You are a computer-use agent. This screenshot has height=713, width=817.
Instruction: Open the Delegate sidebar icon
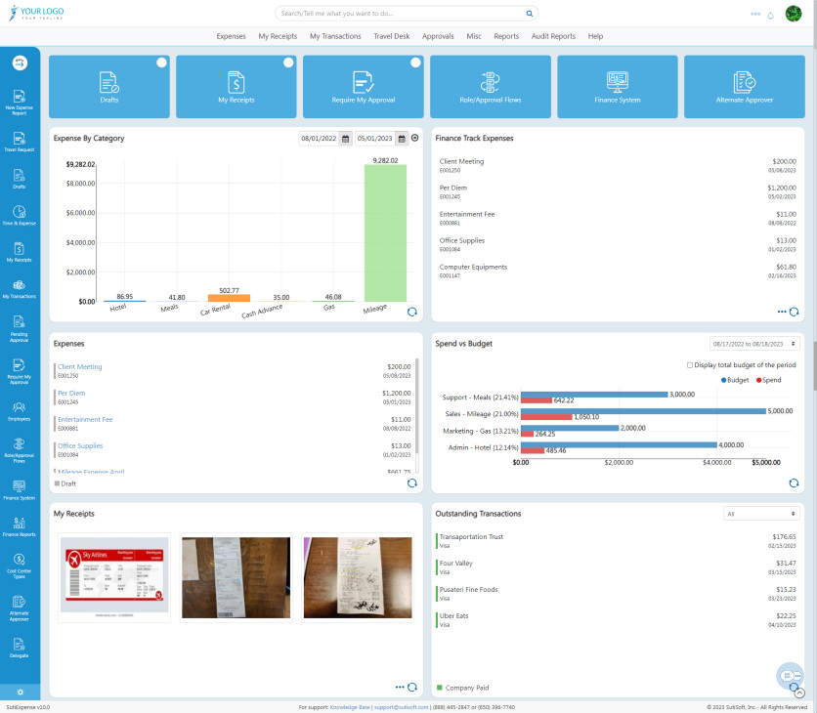(x=20, y=645)
